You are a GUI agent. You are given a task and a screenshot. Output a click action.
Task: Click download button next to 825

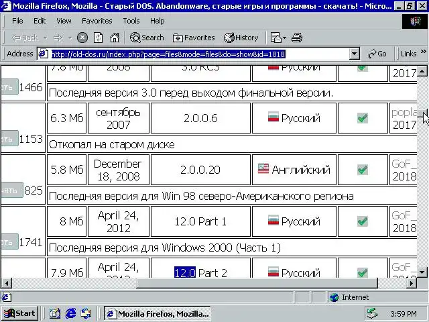click(11, 190)
